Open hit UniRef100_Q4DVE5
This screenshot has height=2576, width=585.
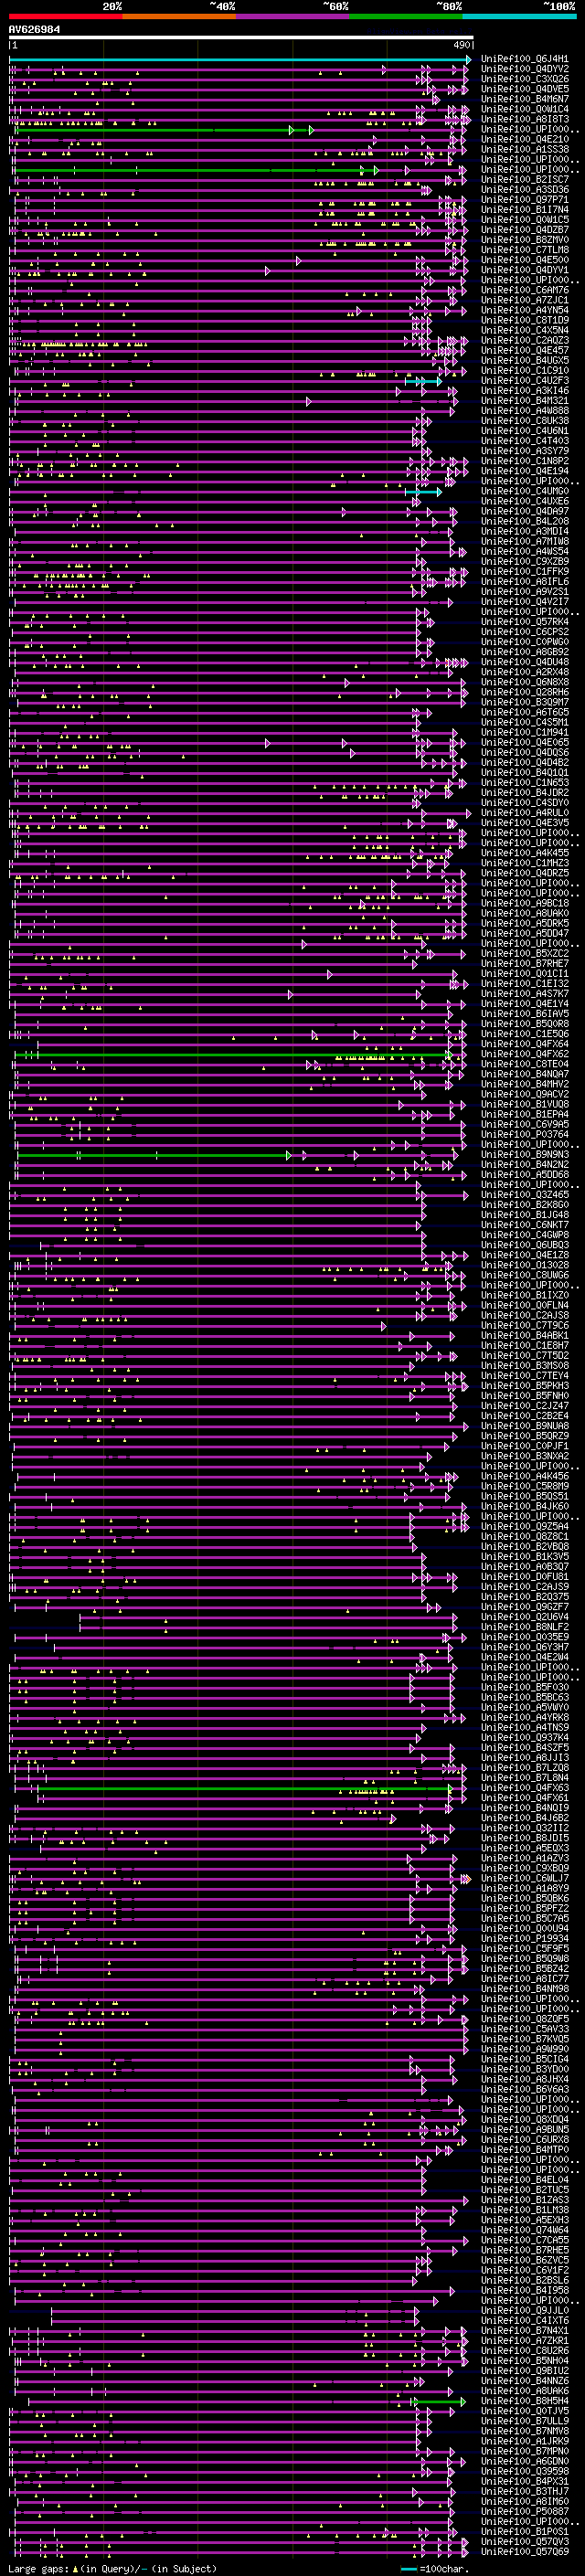(524, 89)
